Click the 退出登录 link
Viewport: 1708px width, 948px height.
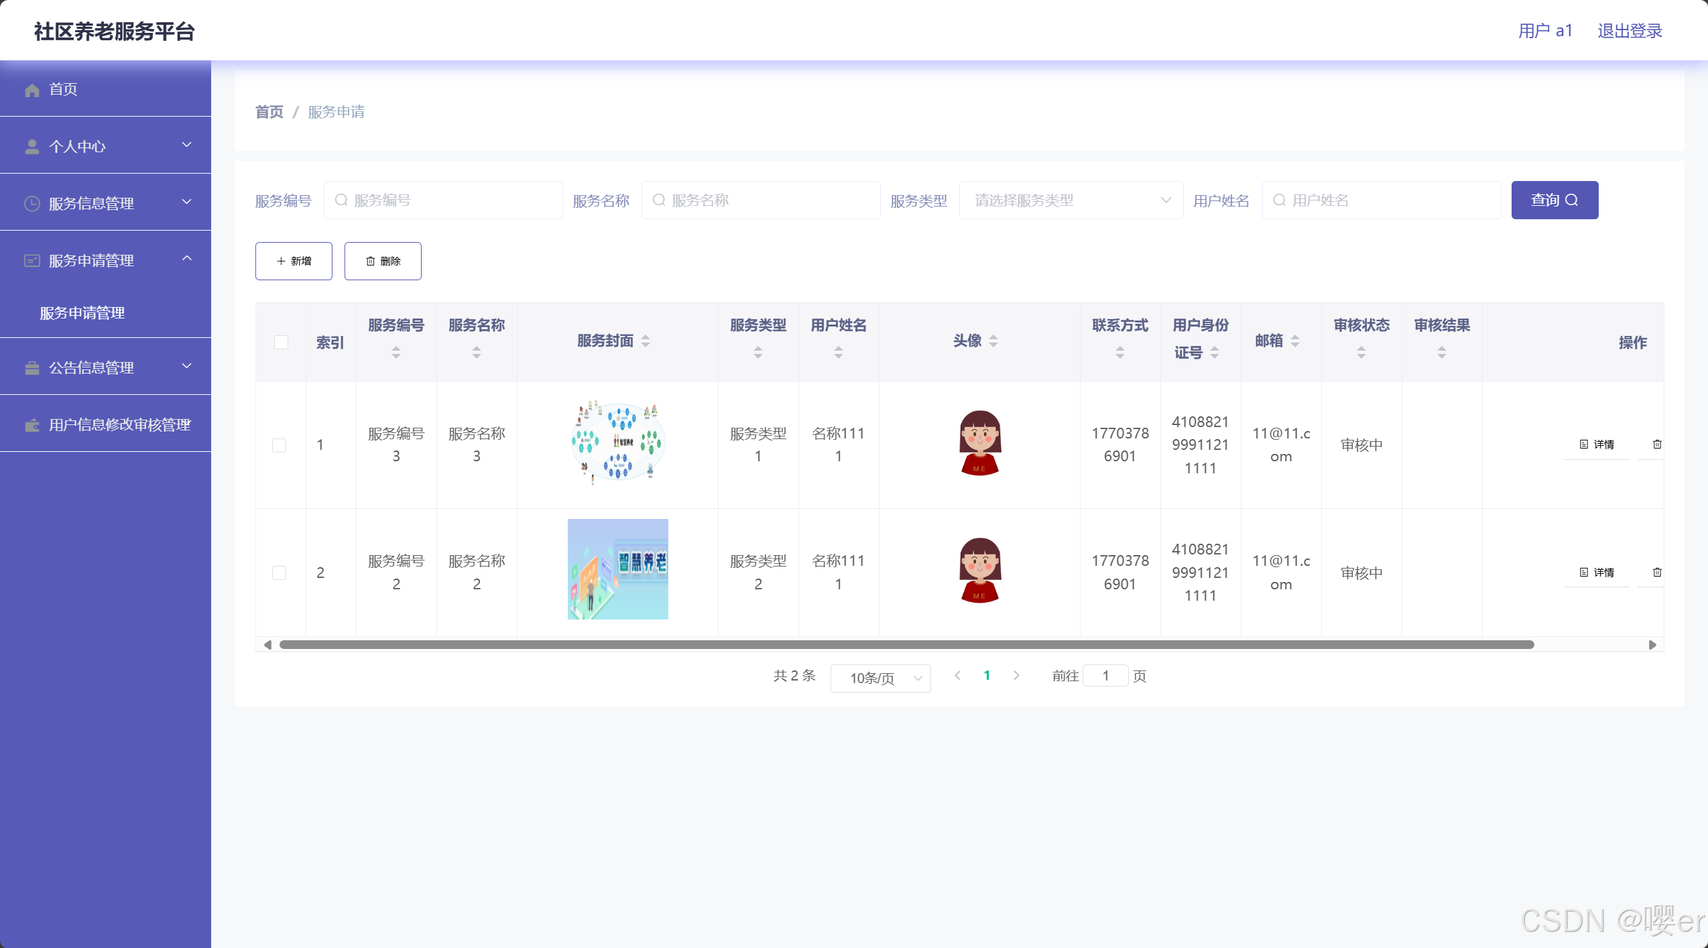(1630, 31)
